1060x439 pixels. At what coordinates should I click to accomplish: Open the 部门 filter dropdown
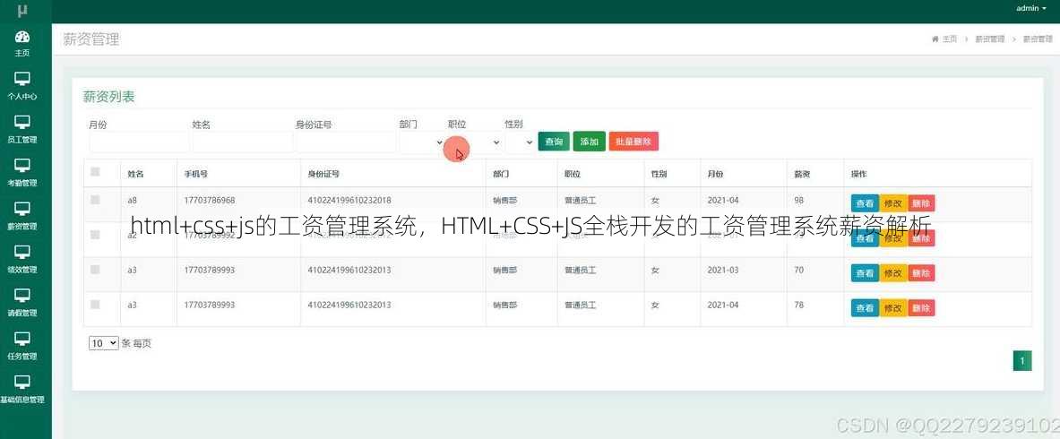tap(422, 142)
